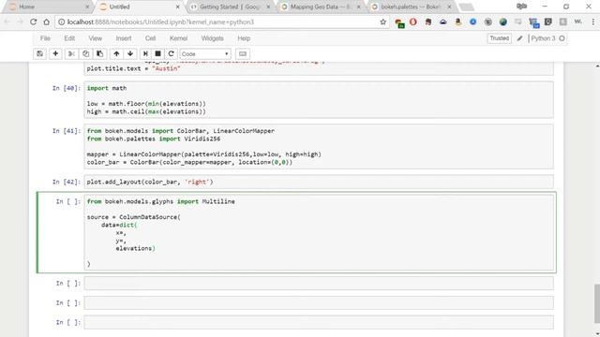Click into the LinearColorMapper code cell
This screenshot has height=337, width=600.
[319, 146]
